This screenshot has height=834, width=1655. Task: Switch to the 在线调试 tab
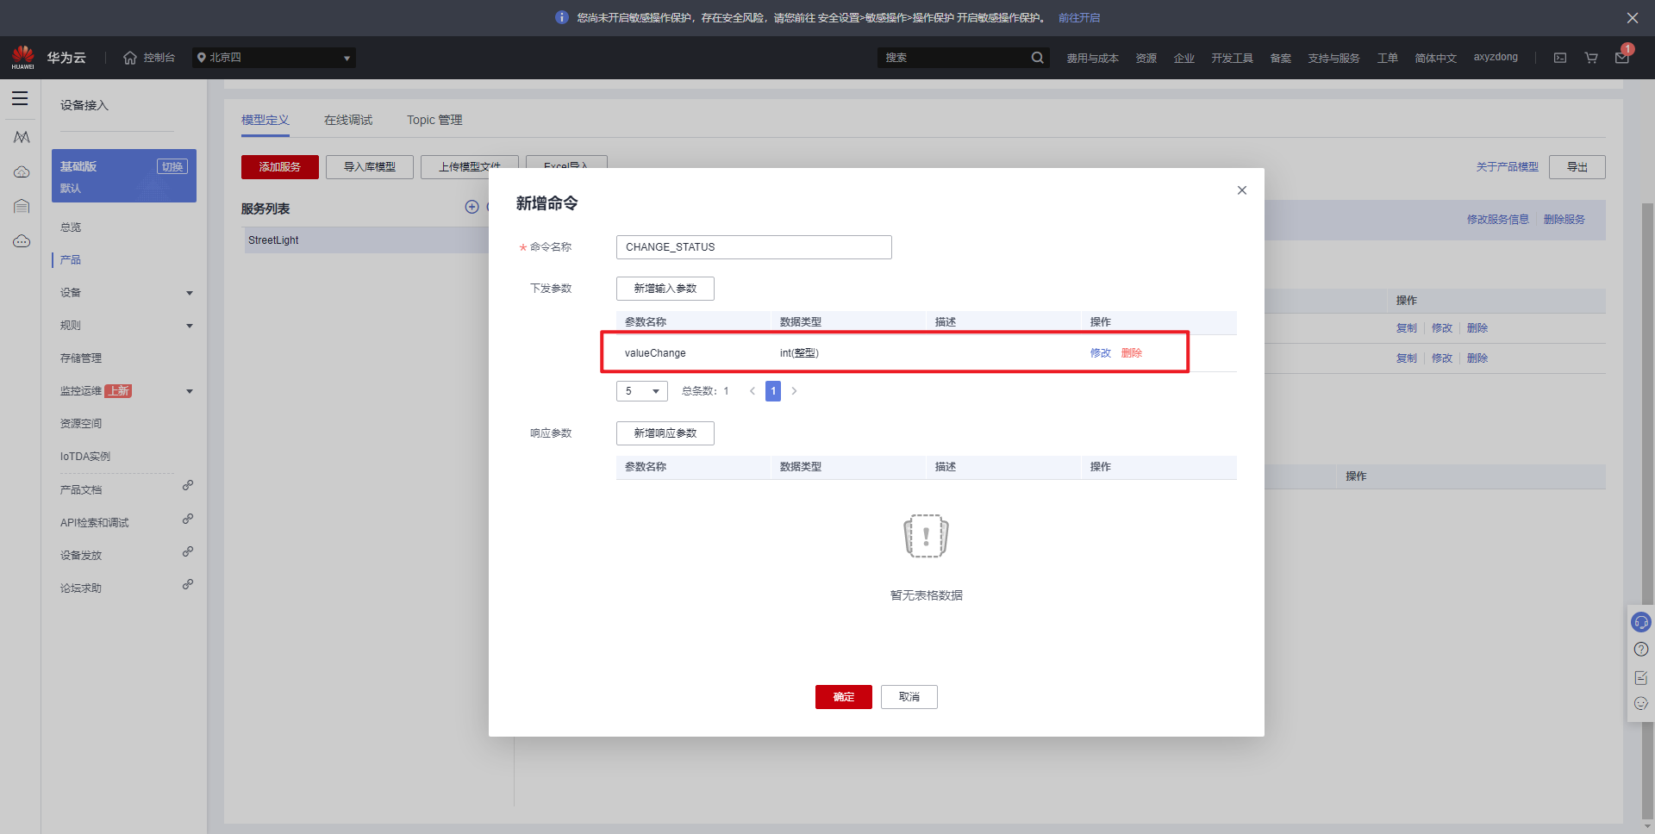click(x=348, y=120)
